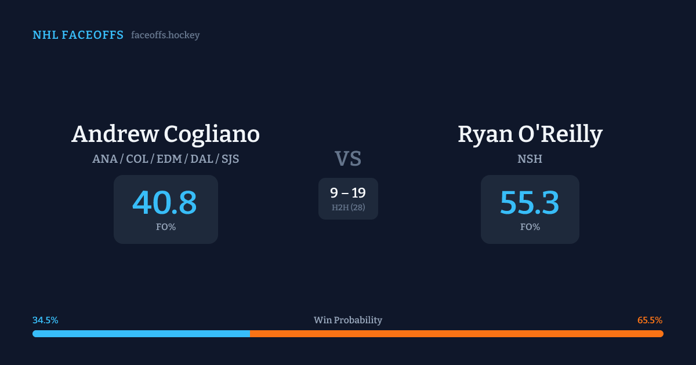696x365 pixels.
Task: Click the VS text between players
Action: pyautogui.click(x=348, y=159)
